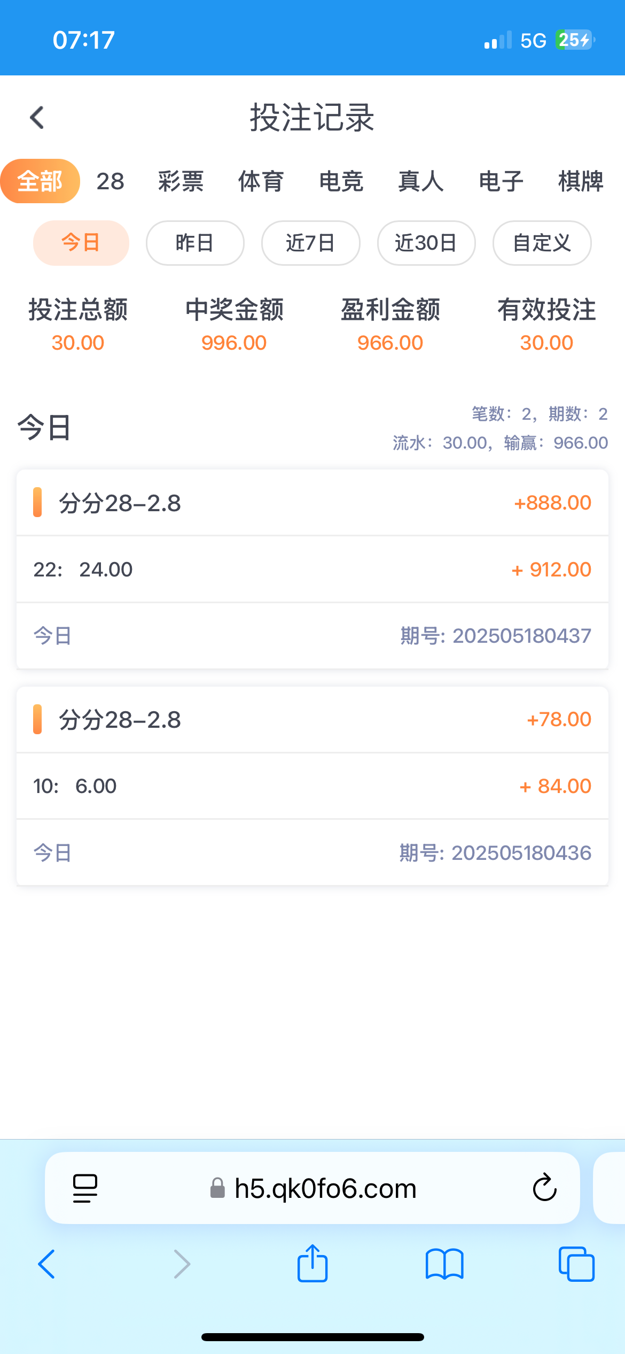
Task: Select the 今日 date filter
Action: pyautogui.click(x=81, y=243)
